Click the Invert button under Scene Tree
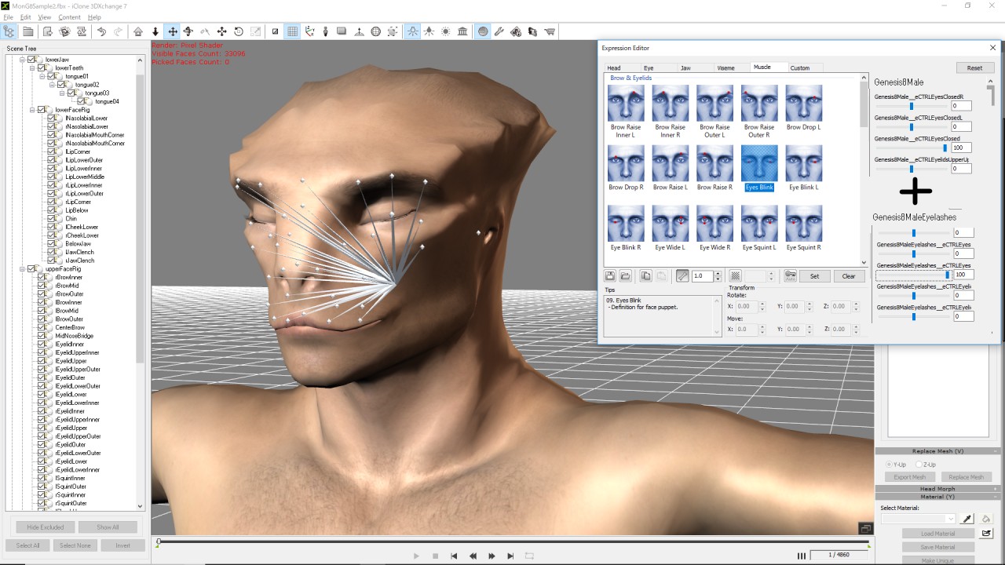 [122, 545]
